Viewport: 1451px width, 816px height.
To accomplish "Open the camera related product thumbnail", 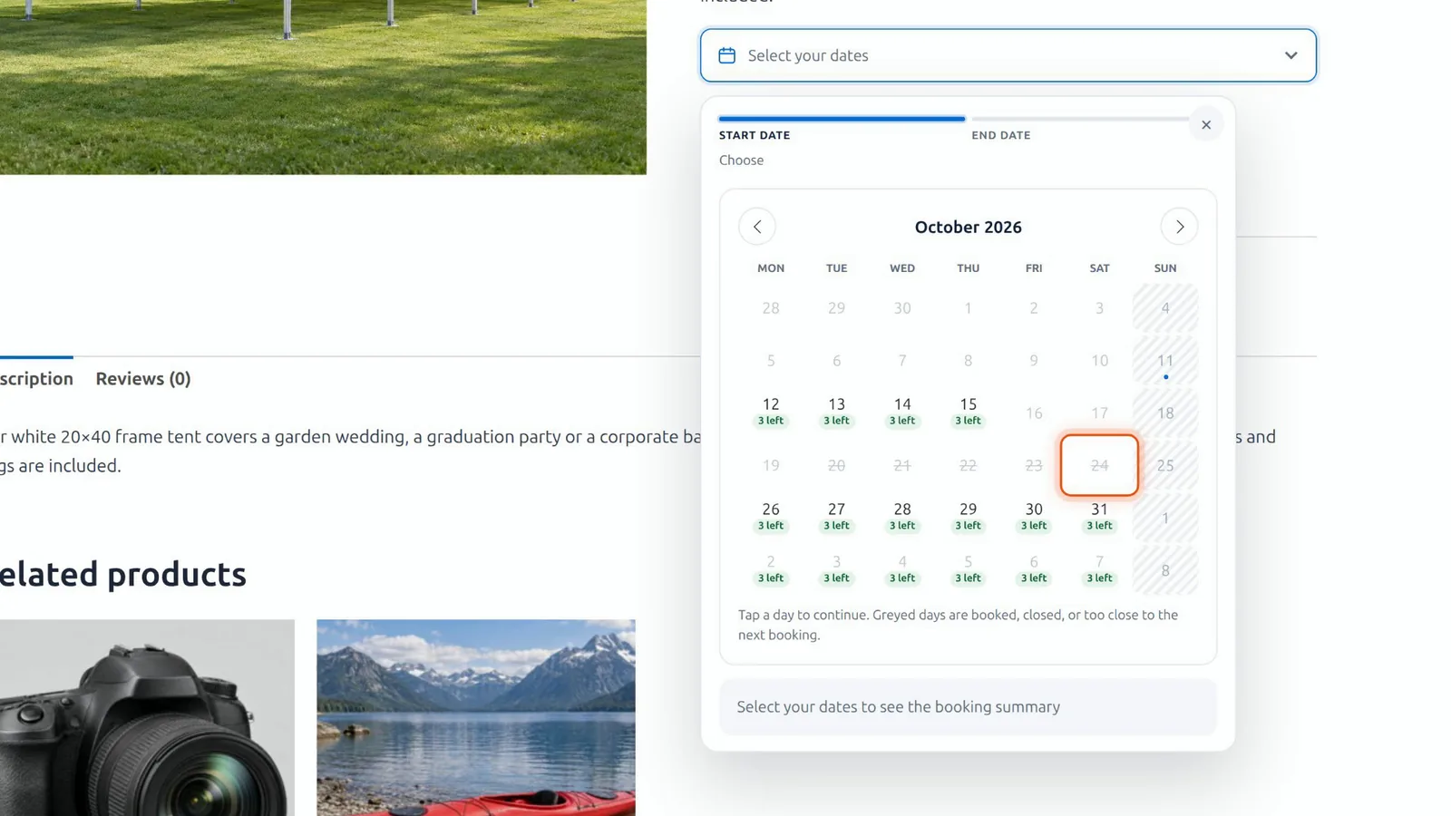I will tap(147, 717).
